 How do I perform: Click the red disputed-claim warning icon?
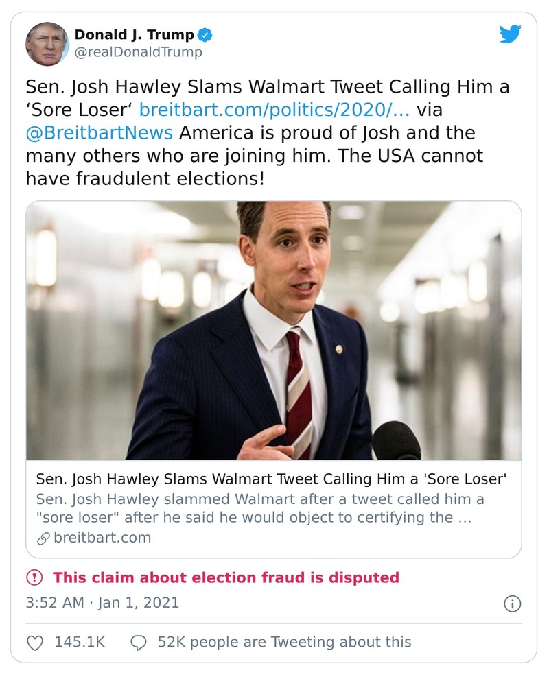click(34, 577)
